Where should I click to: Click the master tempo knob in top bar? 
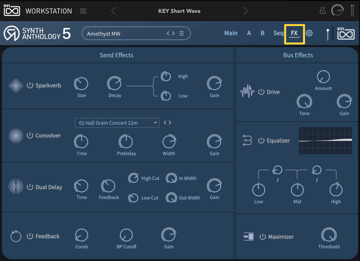click(337, 10)
